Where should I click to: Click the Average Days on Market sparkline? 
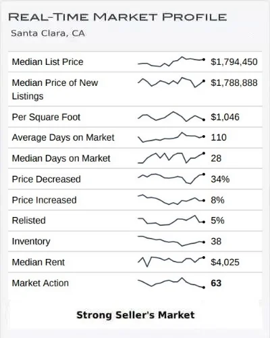coord(171,137)
